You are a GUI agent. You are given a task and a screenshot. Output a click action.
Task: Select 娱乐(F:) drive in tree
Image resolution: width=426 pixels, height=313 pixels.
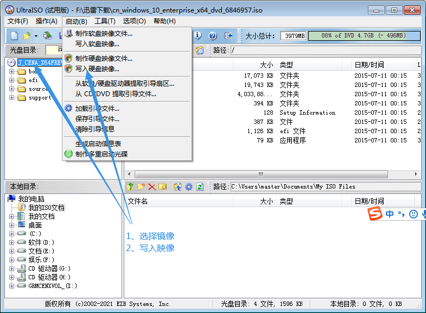[41, 260]
